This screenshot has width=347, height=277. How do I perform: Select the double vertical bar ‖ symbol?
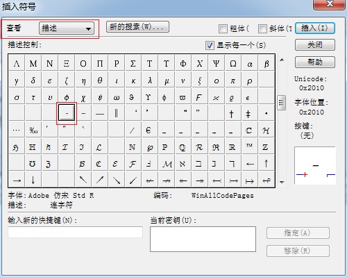click(x=117, y=113)
